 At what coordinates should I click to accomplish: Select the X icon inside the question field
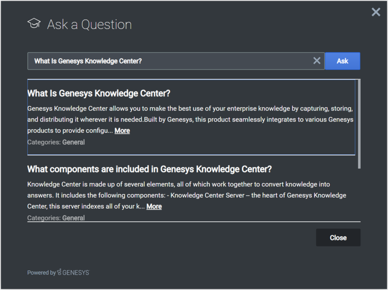pos(317,61)
